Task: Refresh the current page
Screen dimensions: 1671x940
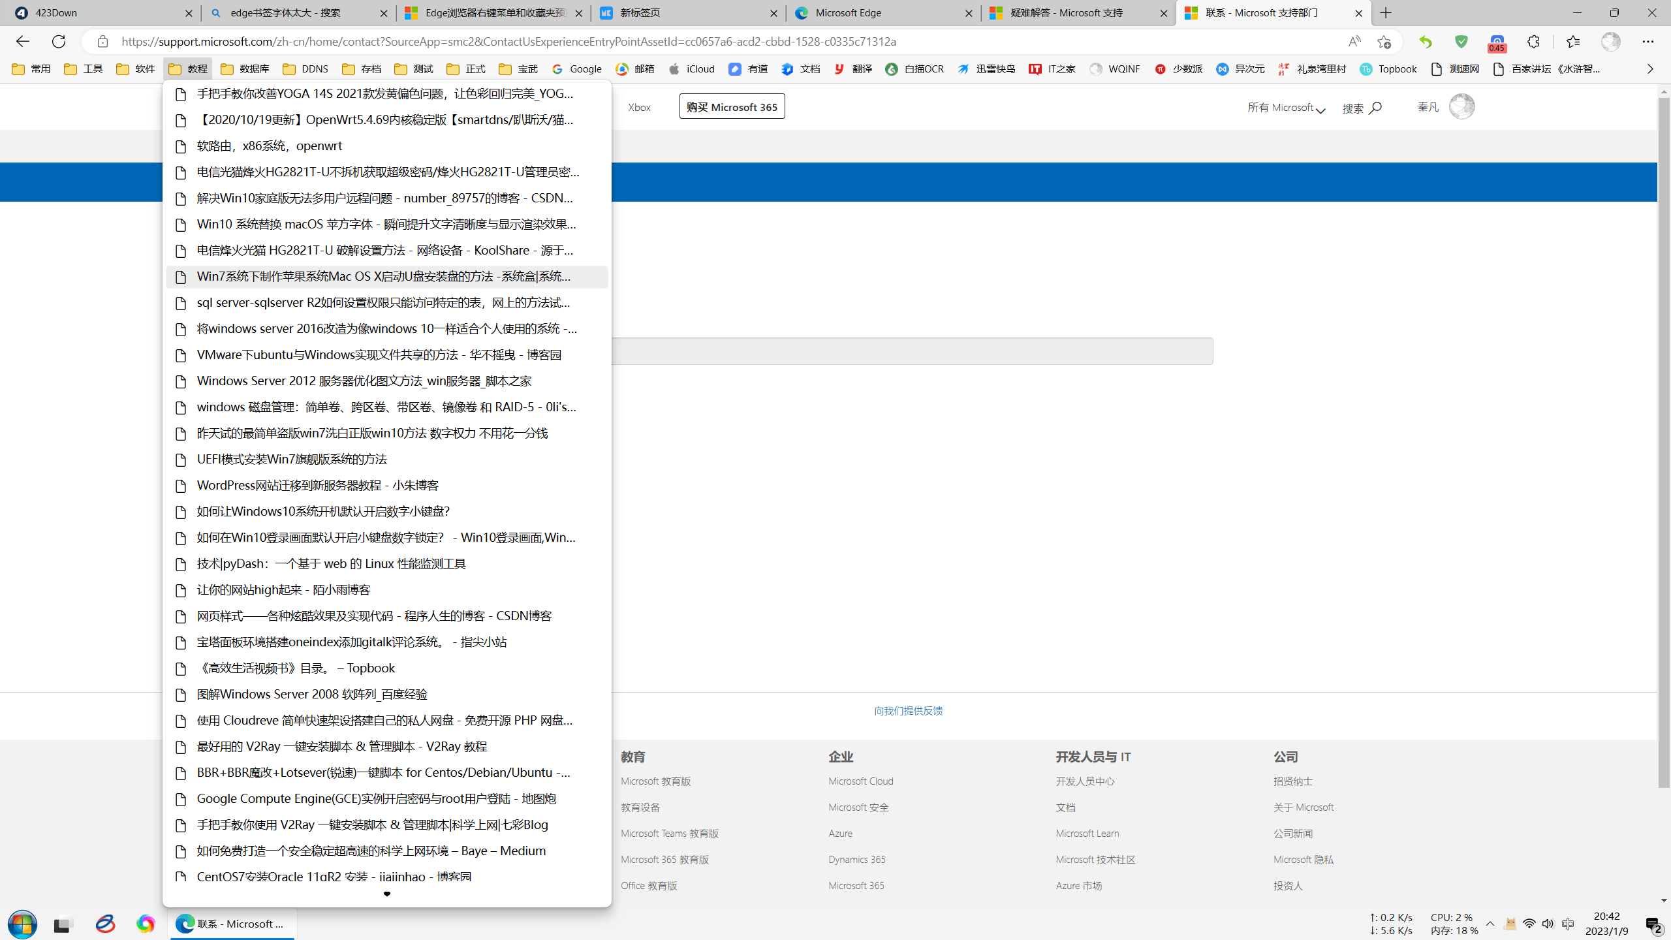Action: click(59, 42)
